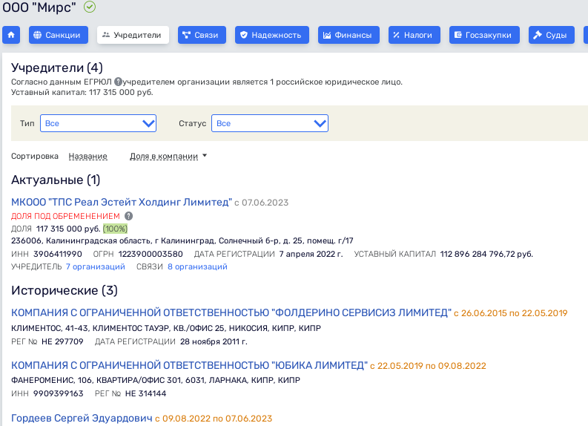Expand the Статус dropdown
This screenshot has width=588, height=426.
coord(269,123)
